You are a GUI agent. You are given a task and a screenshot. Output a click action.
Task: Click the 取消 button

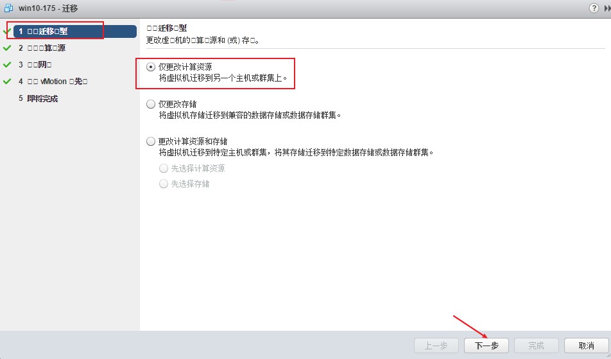586,346
